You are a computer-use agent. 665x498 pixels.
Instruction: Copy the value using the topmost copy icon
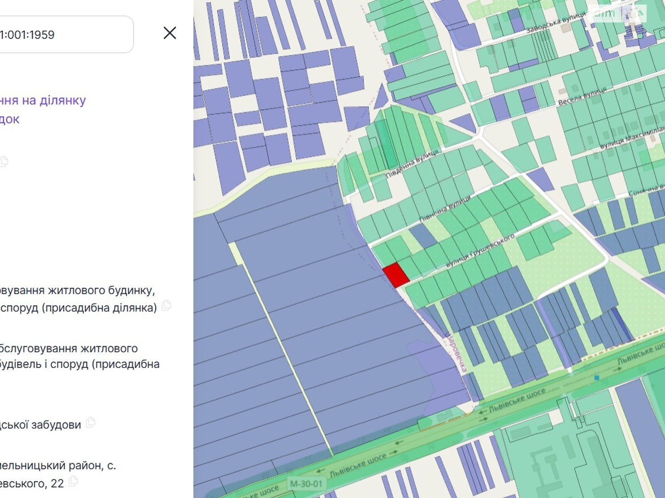point(4,161)
